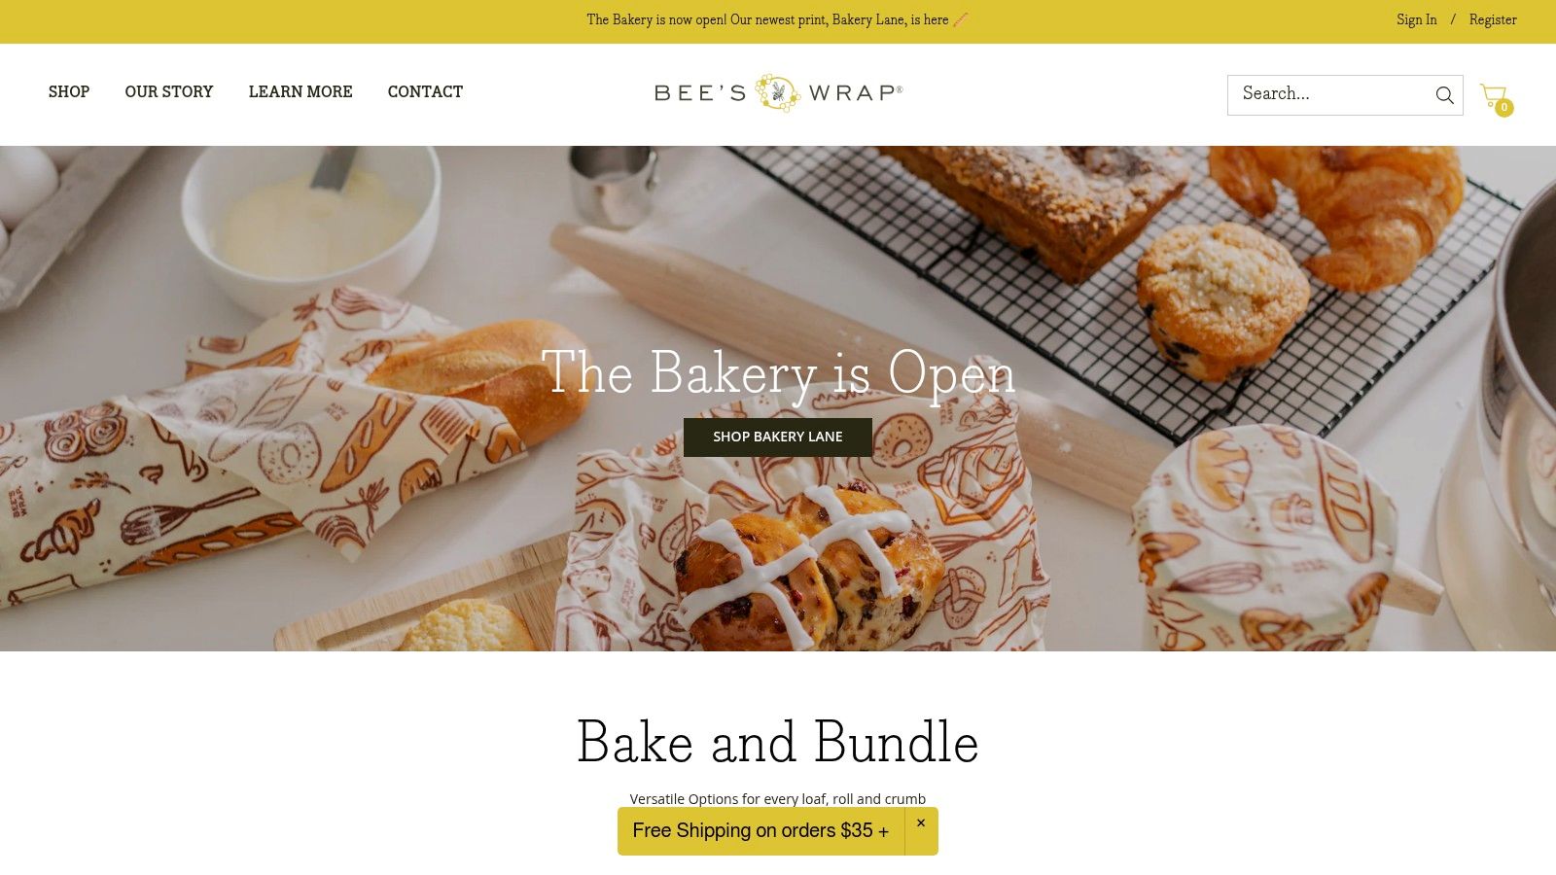Click the Register link

click(1493, 20)
